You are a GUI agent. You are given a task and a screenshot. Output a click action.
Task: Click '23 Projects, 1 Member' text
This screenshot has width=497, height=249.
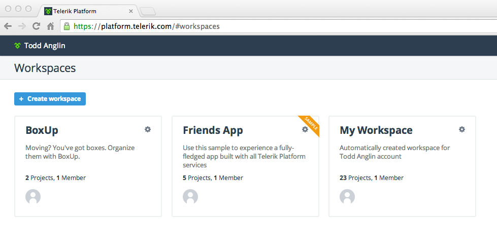tap(372, 177)
